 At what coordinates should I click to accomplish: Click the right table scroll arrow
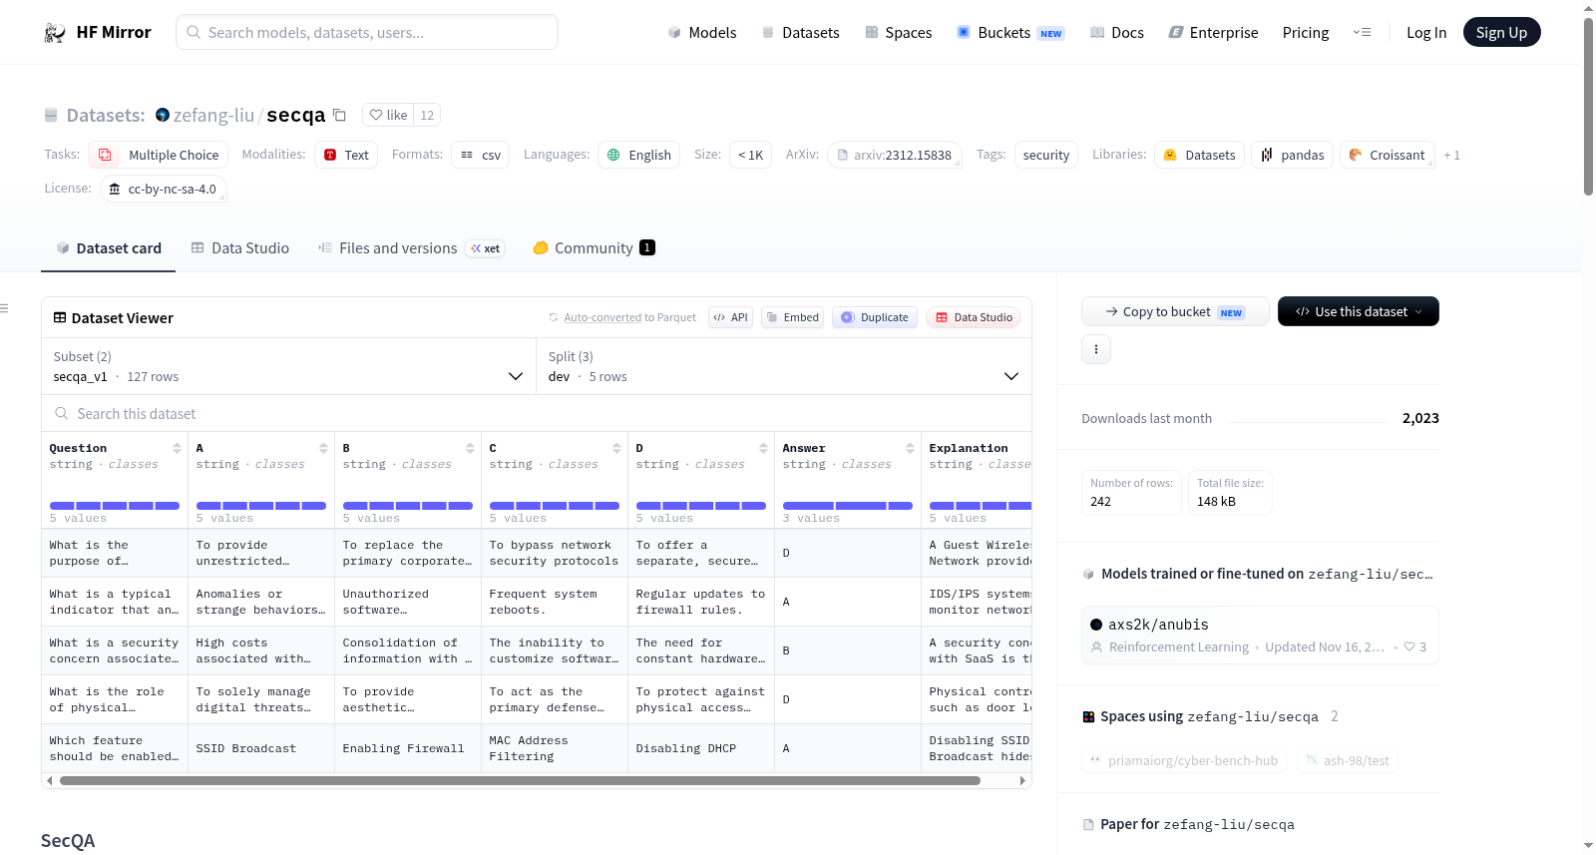tap(1022, 781)
